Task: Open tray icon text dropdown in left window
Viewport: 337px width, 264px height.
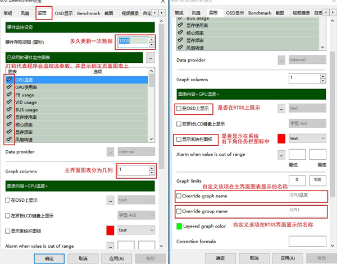Action: [136, 230]
